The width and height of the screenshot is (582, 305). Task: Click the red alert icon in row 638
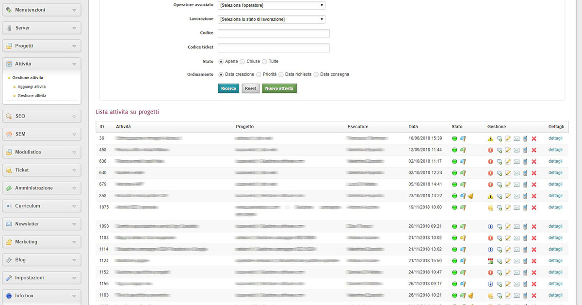pos(490,161)
